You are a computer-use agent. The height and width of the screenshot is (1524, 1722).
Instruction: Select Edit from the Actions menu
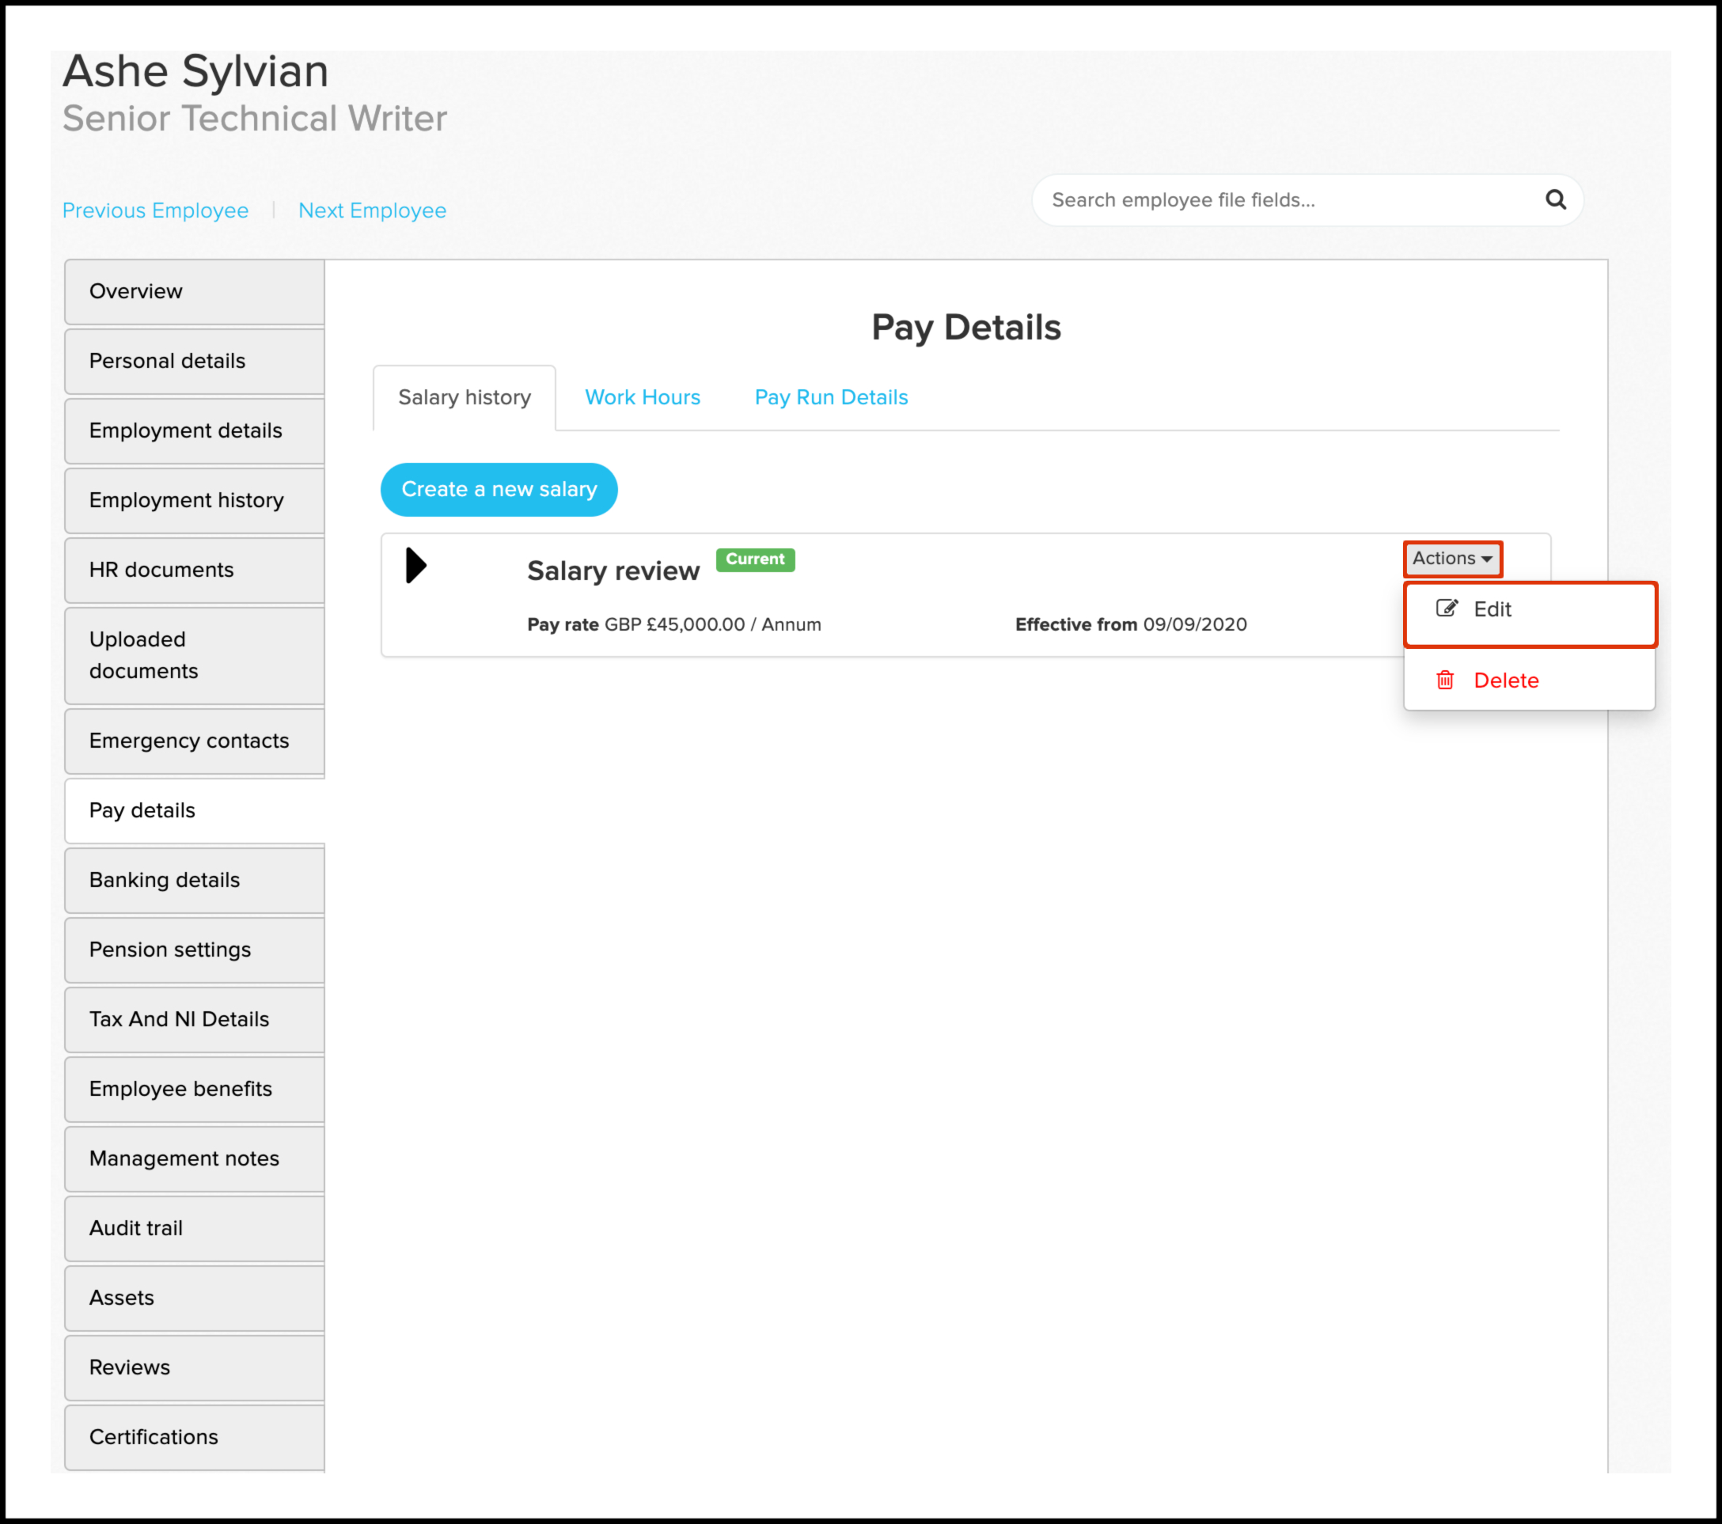[x=1492, y=609]
